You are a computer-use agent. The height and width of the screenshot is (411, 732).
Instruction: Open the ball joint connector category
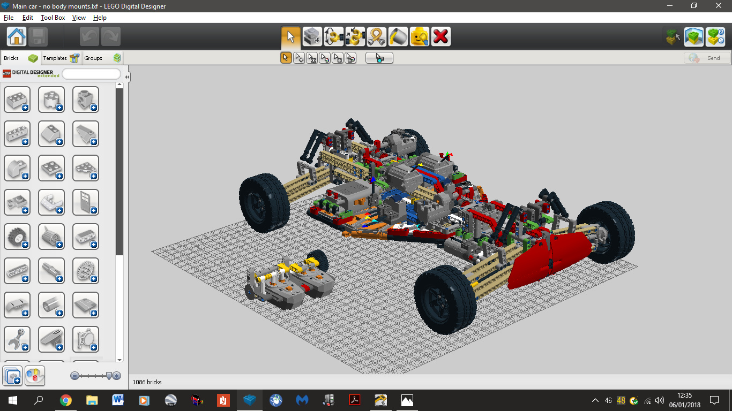[17, 339]
